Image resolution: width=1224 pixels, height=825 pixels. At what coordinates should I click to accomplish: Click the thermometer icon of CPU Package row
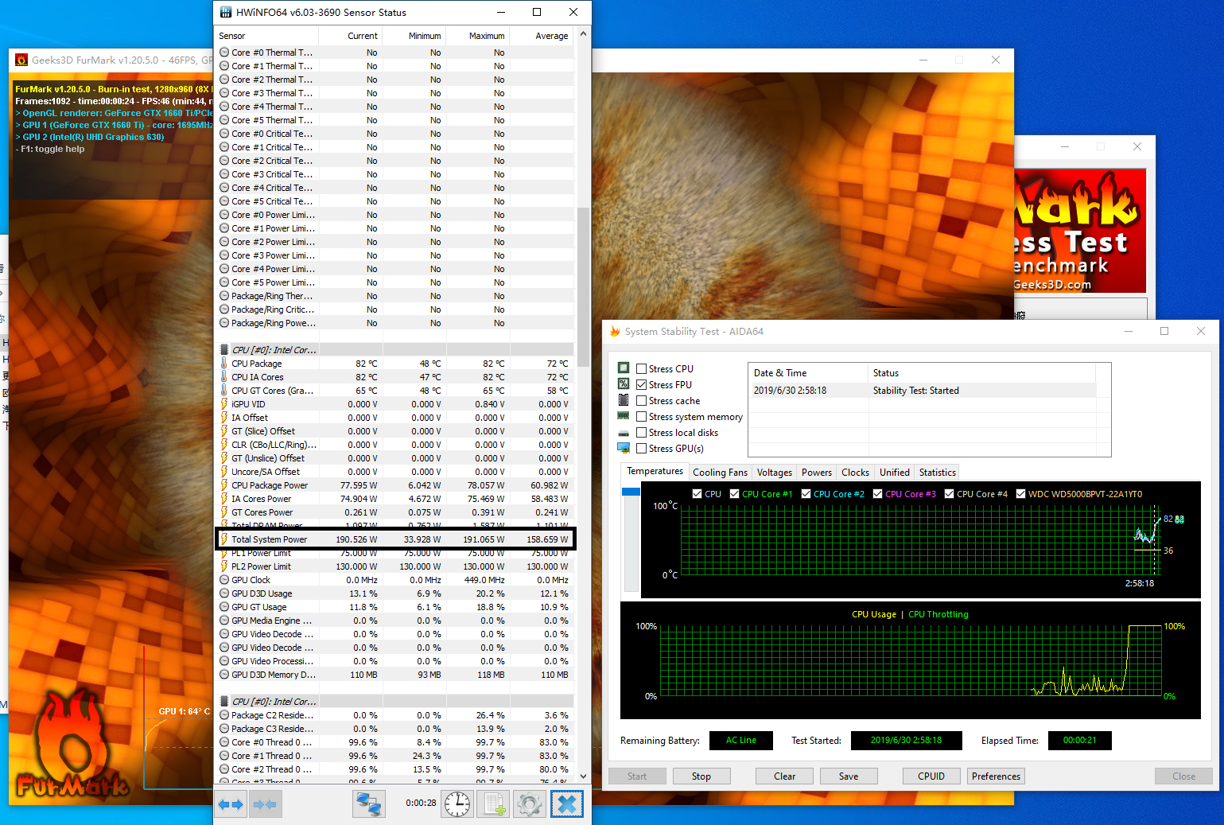pos(224,364)
